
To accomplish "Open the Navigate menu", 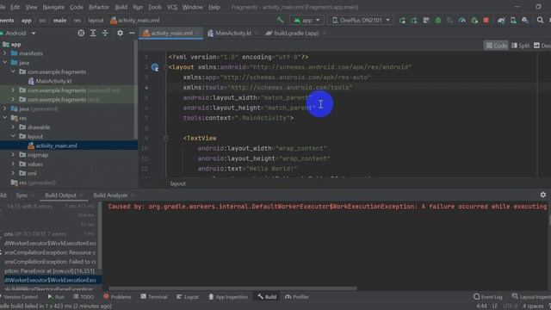I will [x=53, y=7].
